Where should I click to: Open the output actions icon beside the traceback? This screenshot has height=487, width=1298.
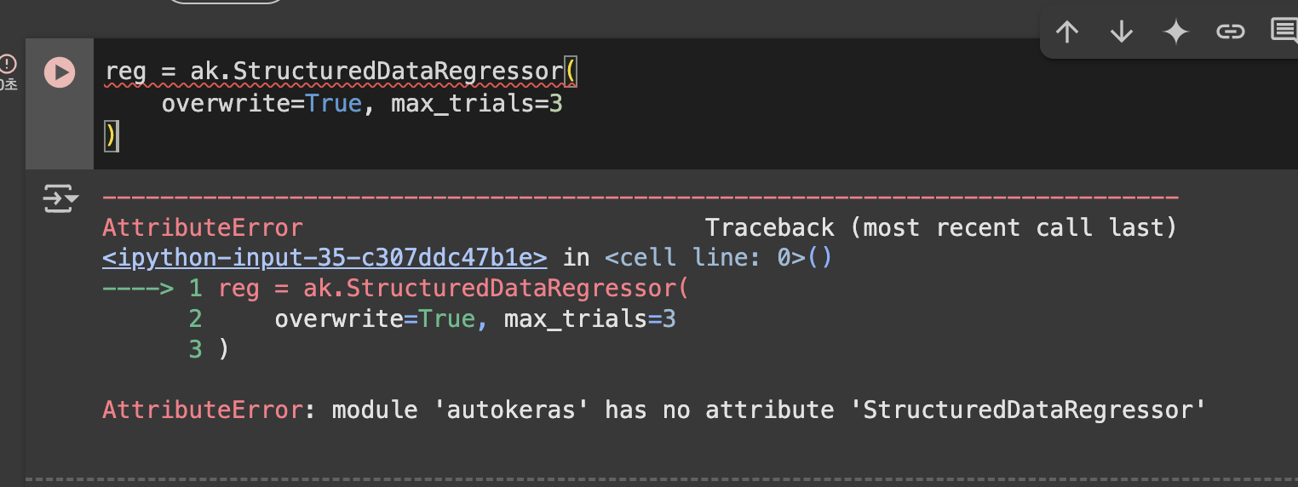[x=60, y=199]
